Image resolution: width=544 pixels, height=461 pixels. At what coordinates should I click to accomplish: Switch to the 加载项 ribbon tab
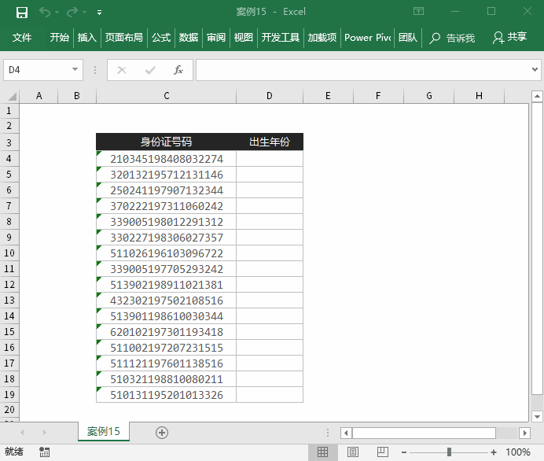322,37
